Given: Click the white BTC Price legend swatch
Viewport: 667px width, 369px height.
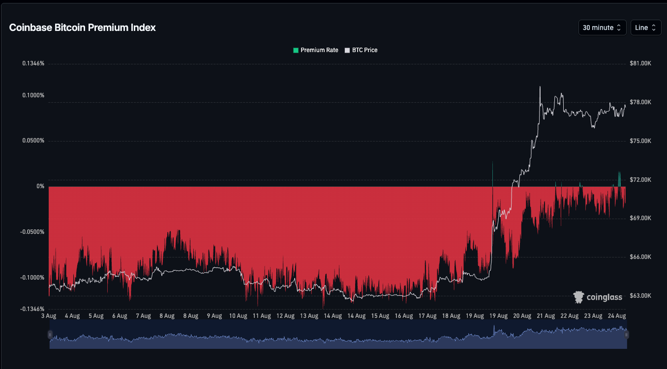Looking at the screenshot, I should pyautogui.click(x=347, y=50).
